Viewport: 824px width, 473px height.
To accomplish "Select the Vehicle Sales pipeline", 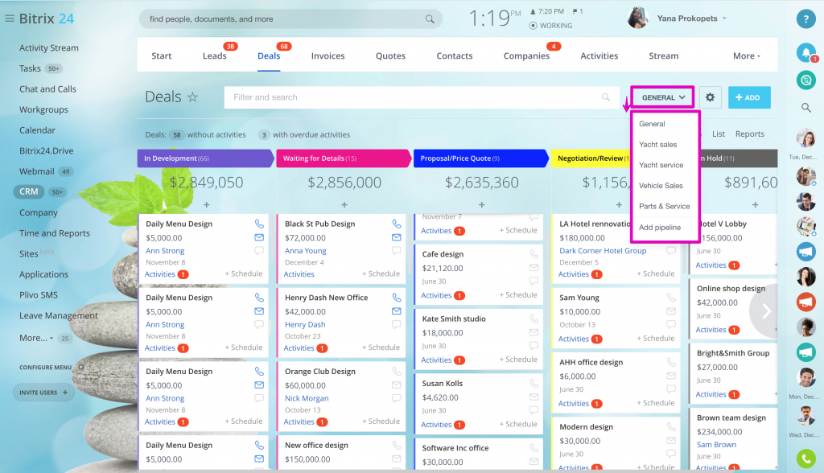I will (x=661, y=186).
